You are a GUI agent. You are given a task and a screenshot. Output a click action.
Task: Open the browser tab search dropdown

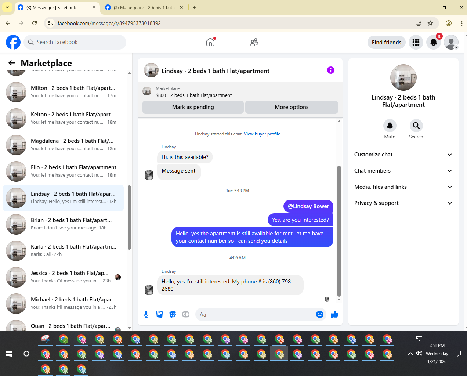7,7
